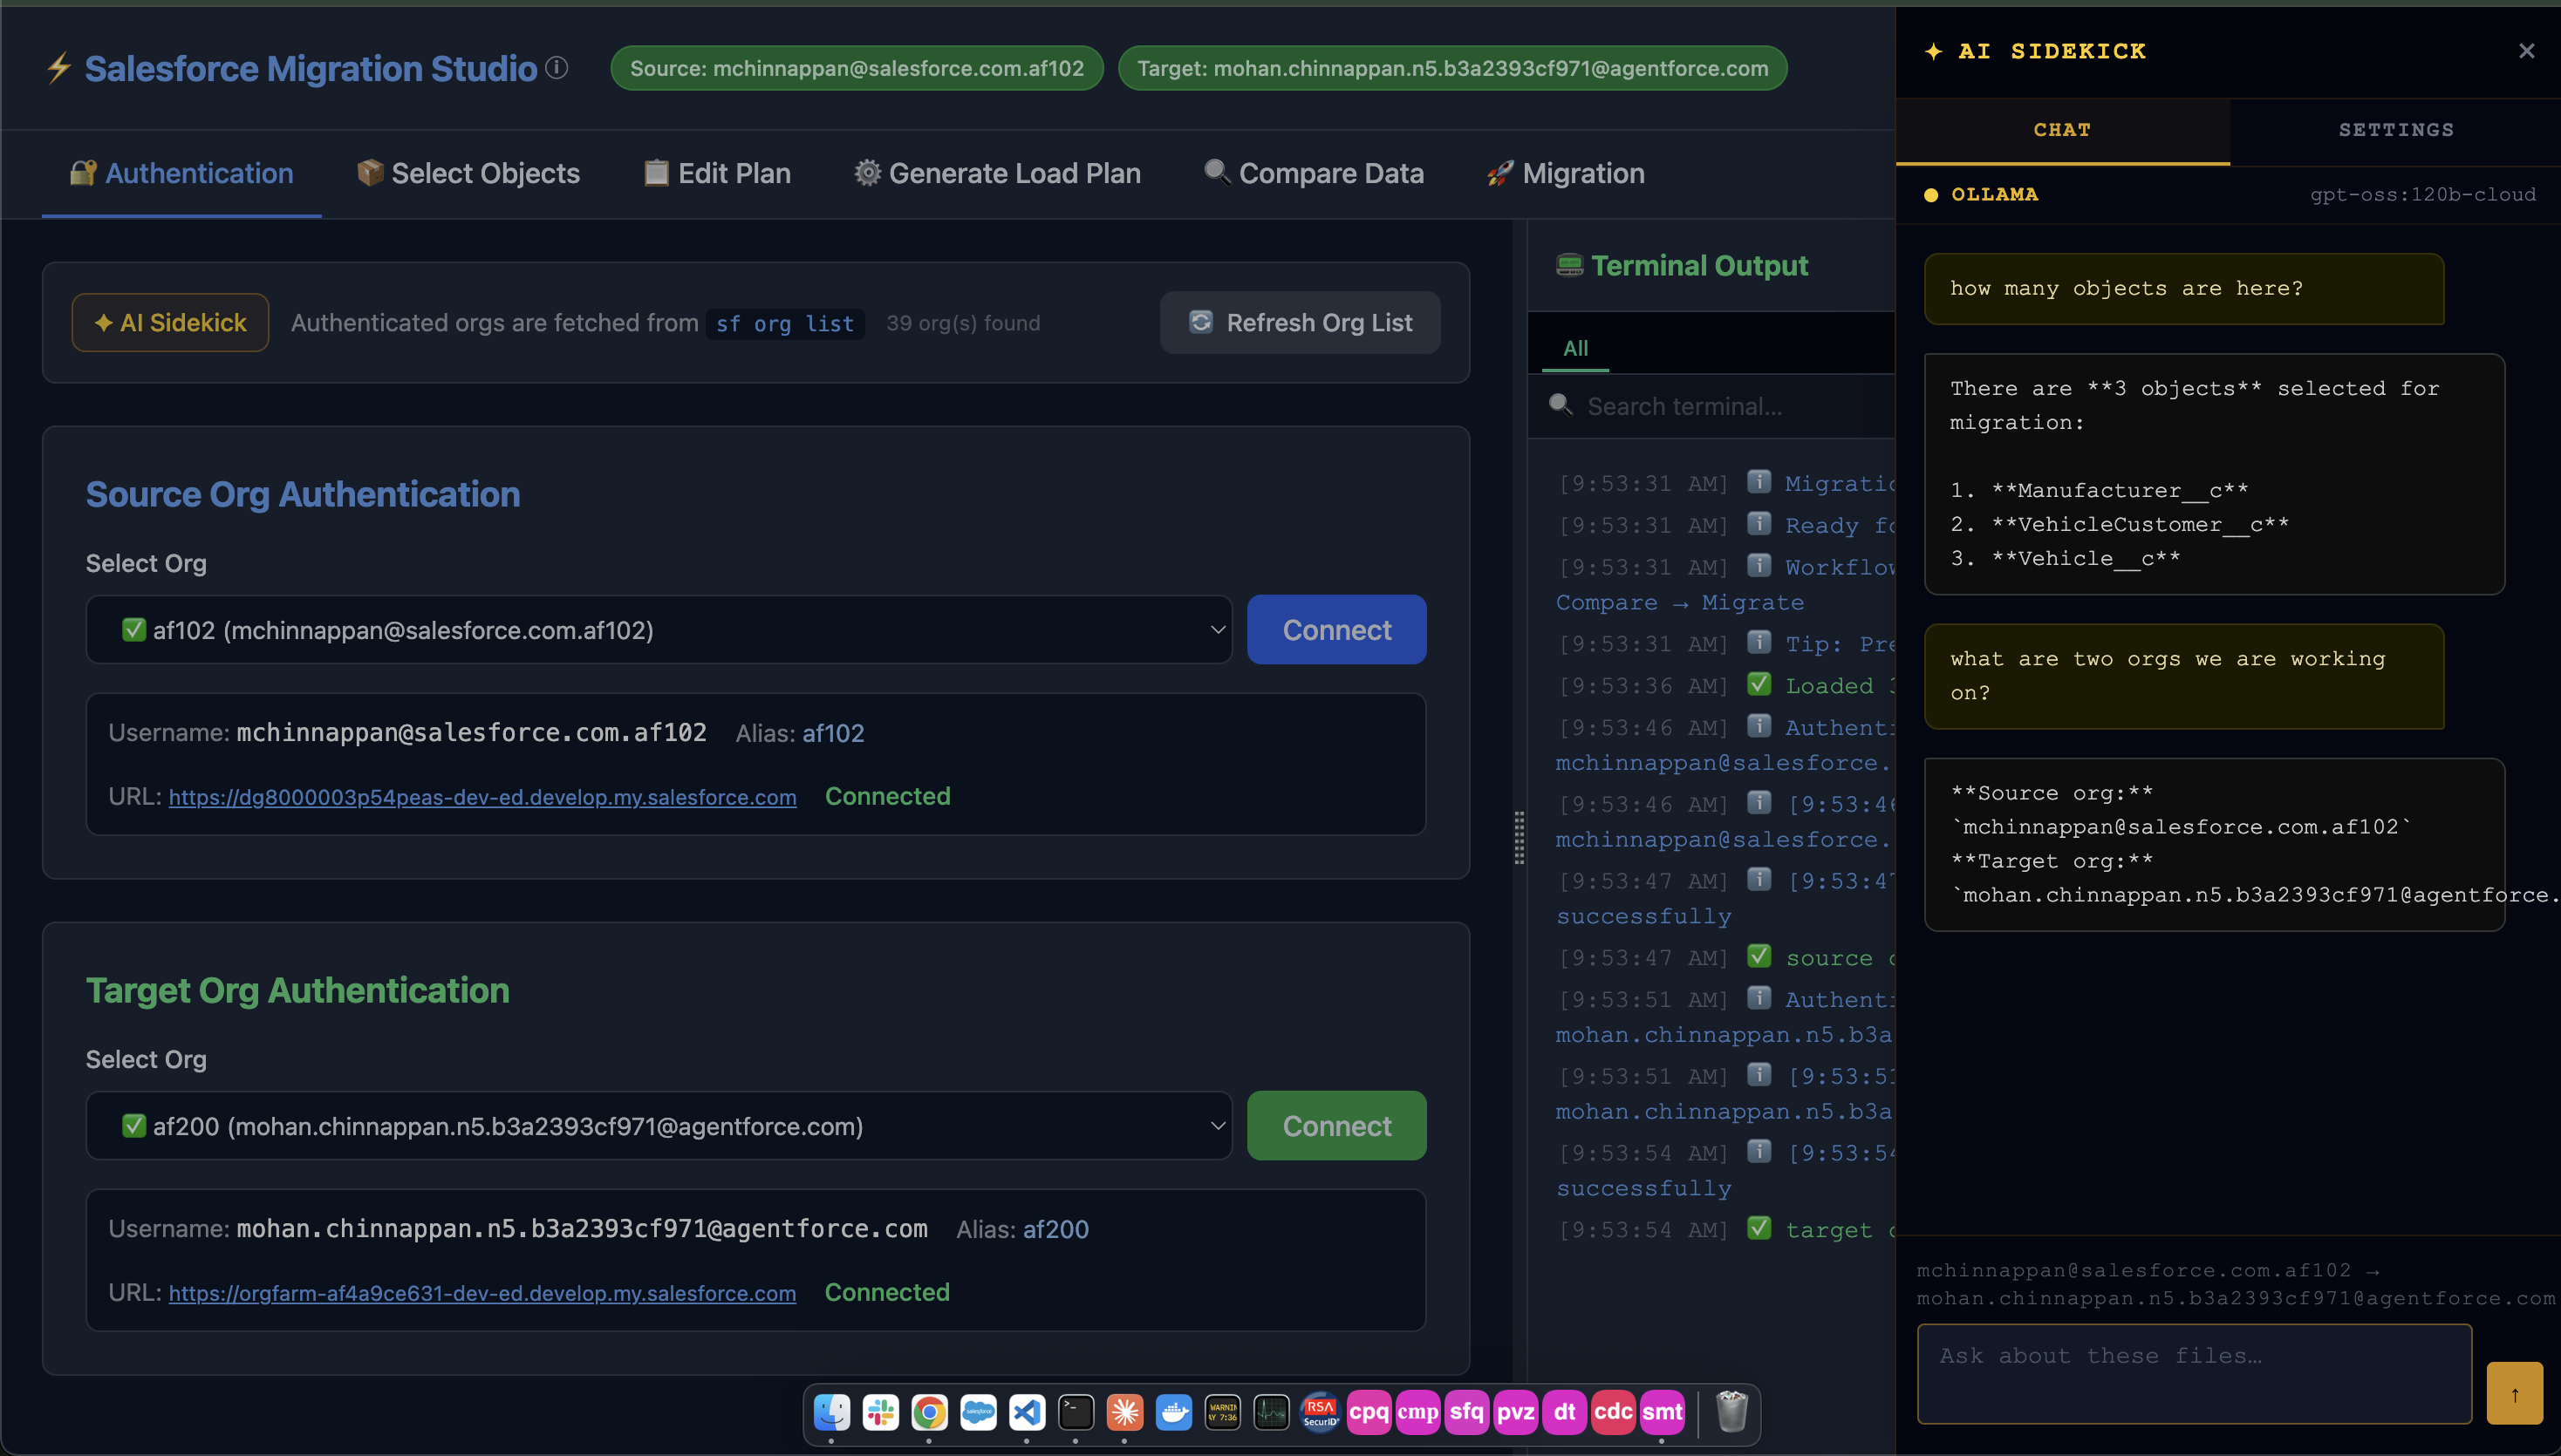The width and height of the screenshot is (2561, 1456).
Task: Select the All tab in Terminal Output
Action: click(1575, 348)
